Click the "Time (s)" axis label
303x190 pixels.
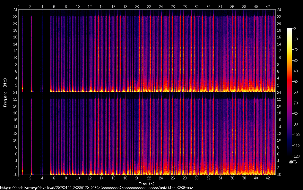(146, 184)
